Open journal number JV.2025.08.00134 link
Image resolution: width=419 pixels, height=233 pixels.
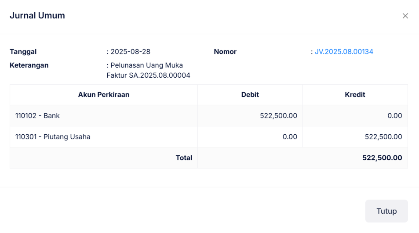(344, 52)
